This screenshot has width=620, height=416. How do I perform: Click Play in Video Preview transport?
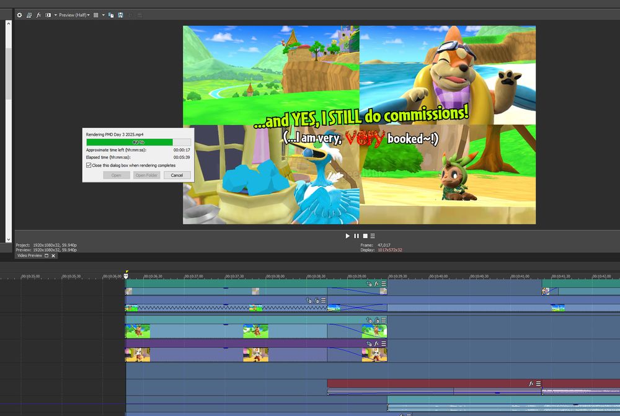coord(348,236)
